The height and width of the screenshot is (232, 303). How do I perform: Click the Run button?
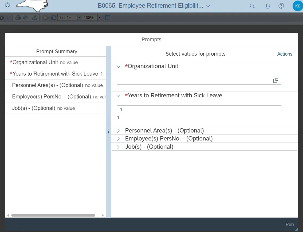(289, 225)
